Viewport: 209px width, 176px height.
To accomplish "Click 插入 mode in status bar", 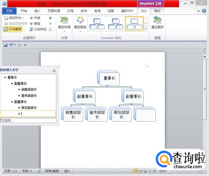I will [x=67, y=171].
